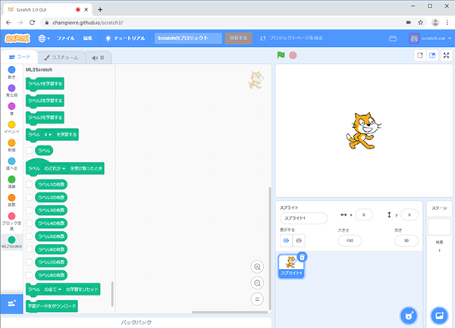Click the ラベル2を学習する block
This screenshot has width=455, height=328.
[x=45, y=101]
